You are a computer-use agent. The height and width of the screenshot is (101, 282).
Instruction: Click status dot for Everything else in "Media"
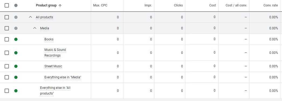(16, 77)
